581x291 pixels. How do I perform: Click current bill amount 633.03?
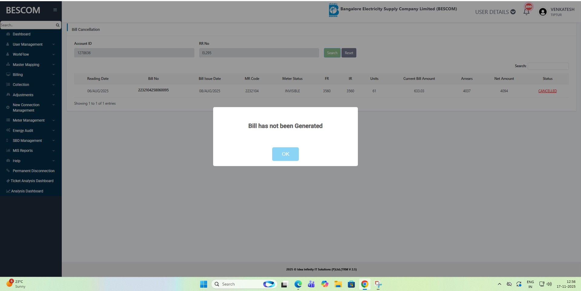coord(419,91)
